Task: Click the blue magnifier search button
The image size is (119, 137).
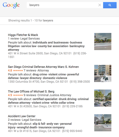Action: coord(110,5)
